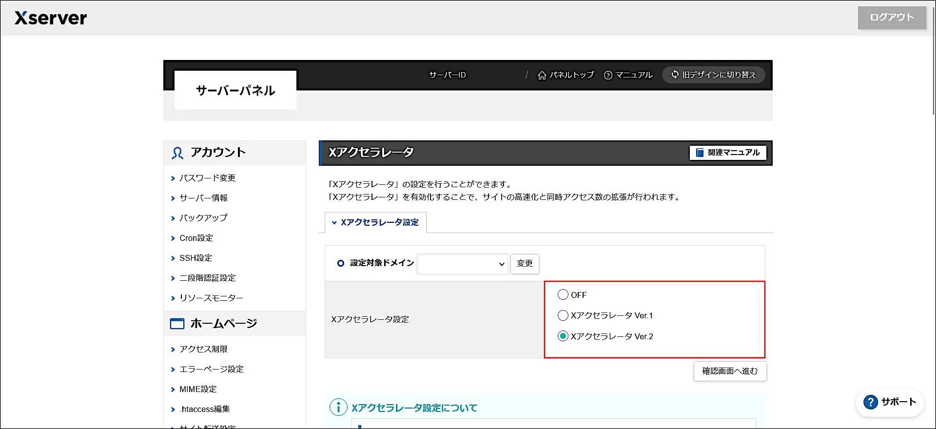Click the ログアウト button
This screenshot has width=936, height=429.
[892, 18]
